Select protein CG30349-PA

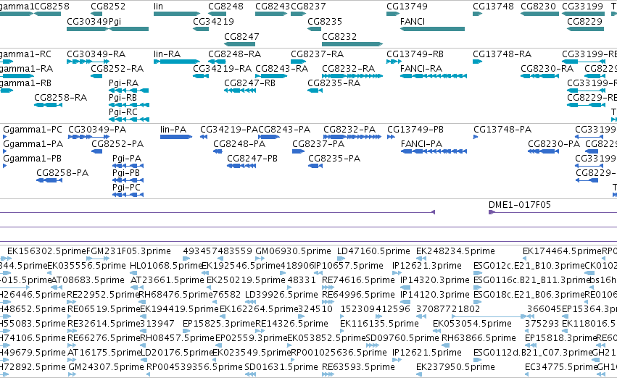[x=89, y=137]
